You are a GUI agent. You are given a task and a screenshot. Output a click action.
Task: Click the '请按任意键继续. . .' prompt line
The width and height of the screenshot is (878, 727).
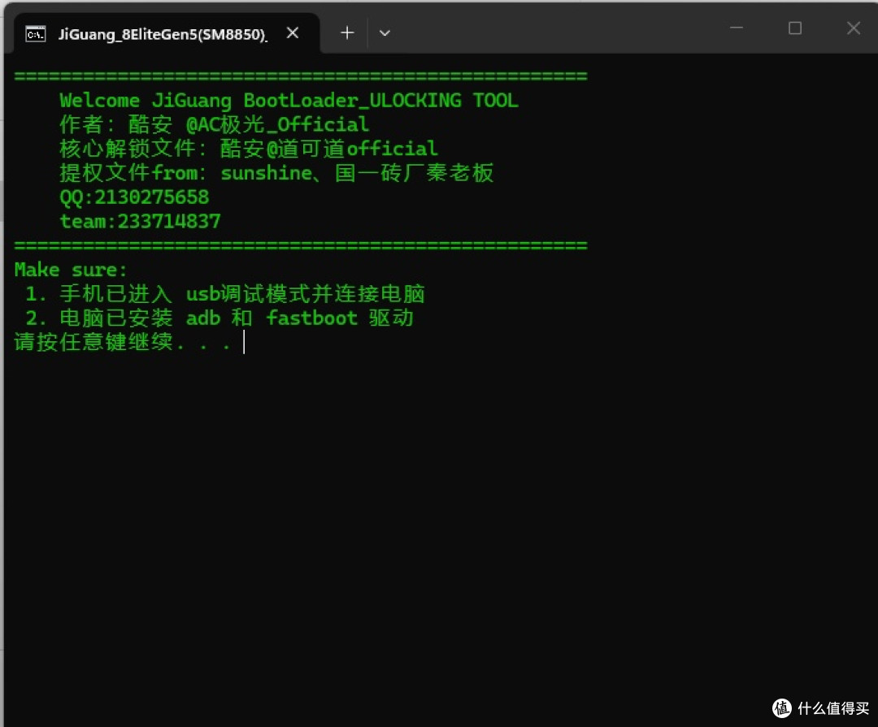[123, 342]
